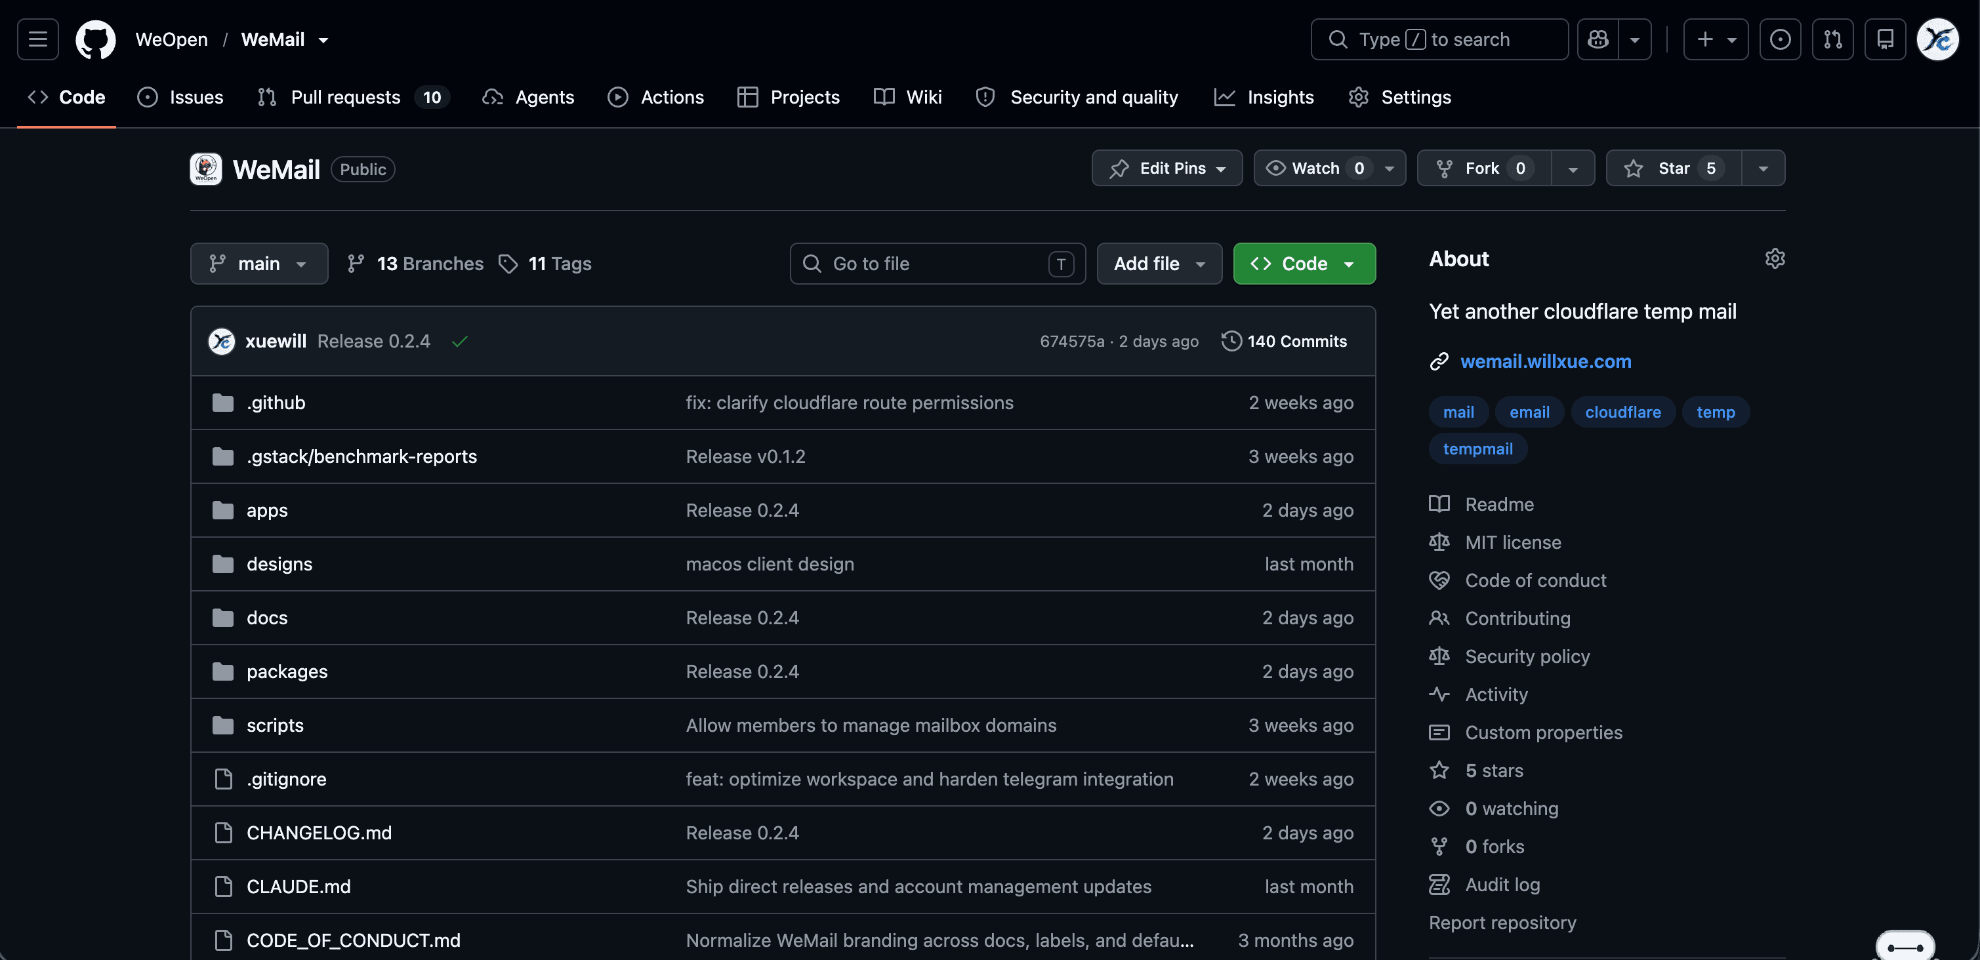Expand WeMail repo switcher caret in header
This screenshot has height=960, width=1980.
(323, 40)
